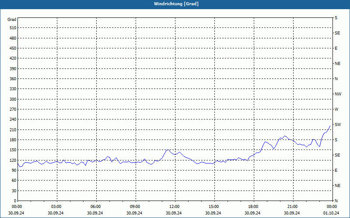Click the 30.09.24 date below 12:00
This screenshot has height=218, width=350.
click(174, 213)
